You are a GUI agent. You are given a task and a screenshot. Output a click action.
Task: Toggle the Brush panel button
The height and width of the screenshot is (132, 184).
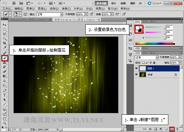tap(25, 14)
